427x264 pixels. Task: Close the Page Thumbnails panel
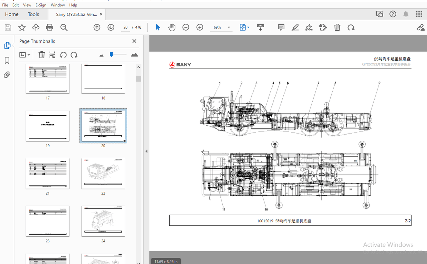click(134, 41)
